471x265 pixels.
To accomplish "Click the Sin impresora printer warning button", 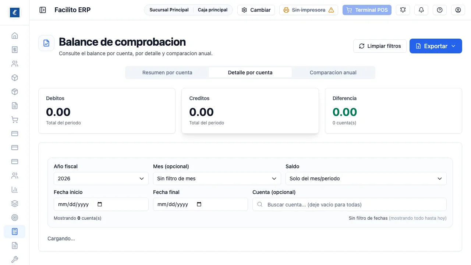I will click(x=309, y=10).
